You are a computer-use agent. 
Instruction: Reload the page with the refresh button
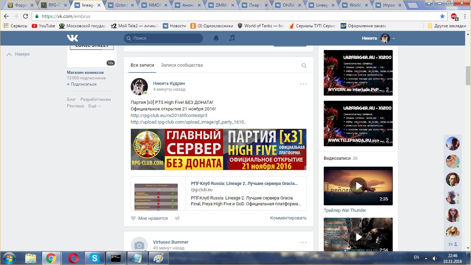[26, 16]
